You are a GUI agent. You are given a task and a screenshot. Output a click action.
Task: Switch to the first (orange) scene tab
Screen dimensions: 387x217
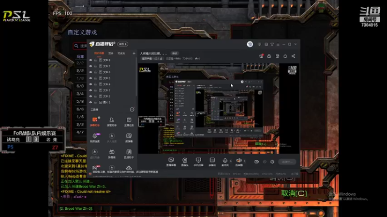(99, 54)
